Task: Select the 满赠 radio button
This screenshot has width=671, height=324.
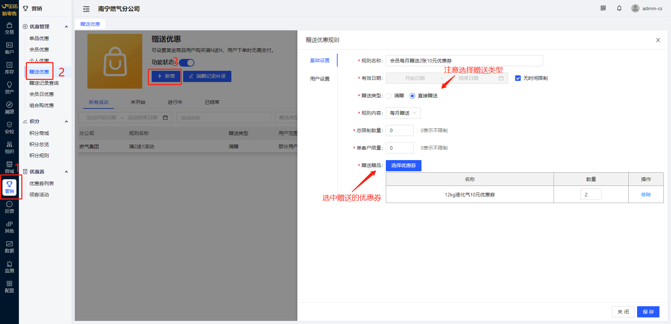Action: (x=389, y=96)
